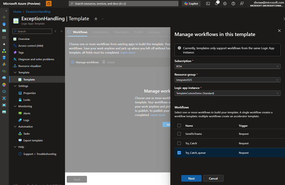The image size is (285, 185).
Task: Collapse the Help section
Action: coord(15,147)
